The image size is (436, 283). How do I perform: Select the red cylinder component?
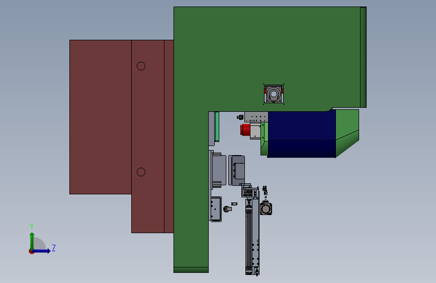pyautogui.click(x=245, y=130)
